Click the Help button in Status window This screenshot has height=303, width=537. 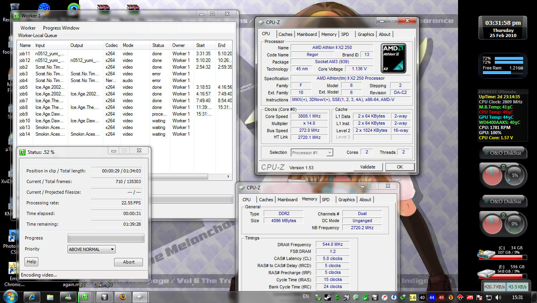coord(32,262)
